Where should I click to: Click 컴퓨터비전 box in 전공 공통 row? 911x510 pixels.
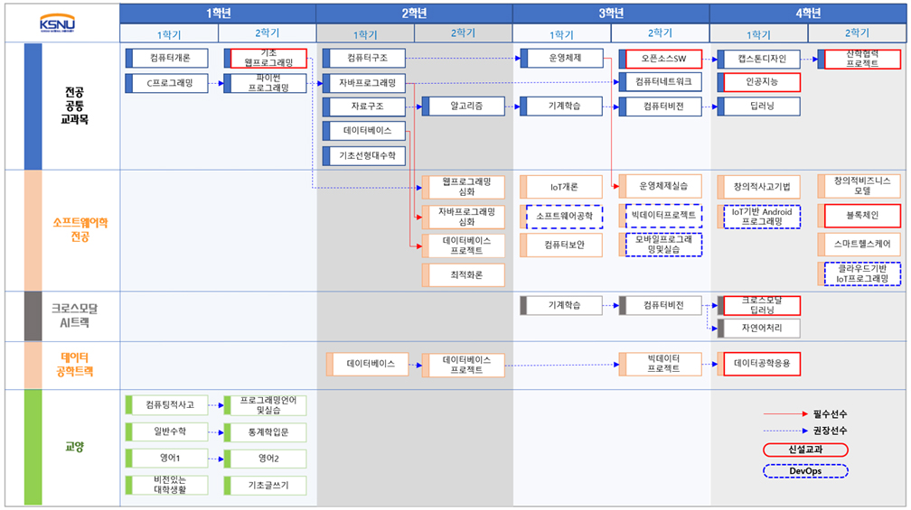coord(660,107)
